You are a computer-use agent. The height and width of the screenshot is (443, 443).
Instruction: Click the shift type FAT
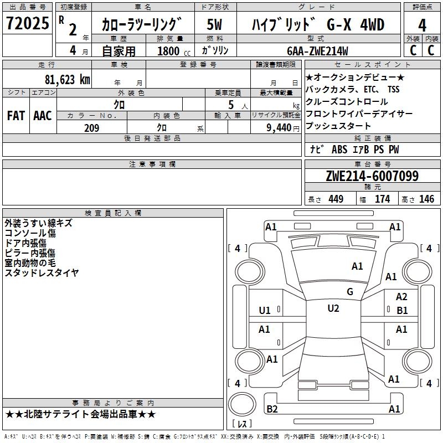(x=16, y=116)
